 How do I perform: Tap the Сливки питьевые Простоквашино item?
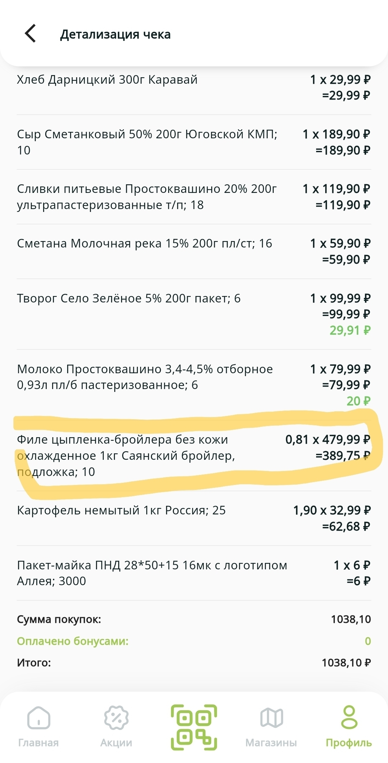click(x=147, y=196)
